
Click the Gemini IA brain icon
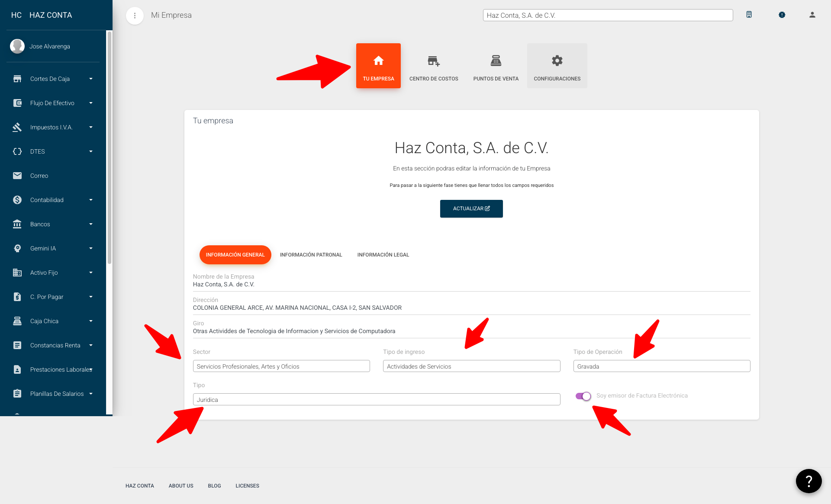[x=17, y=248]
